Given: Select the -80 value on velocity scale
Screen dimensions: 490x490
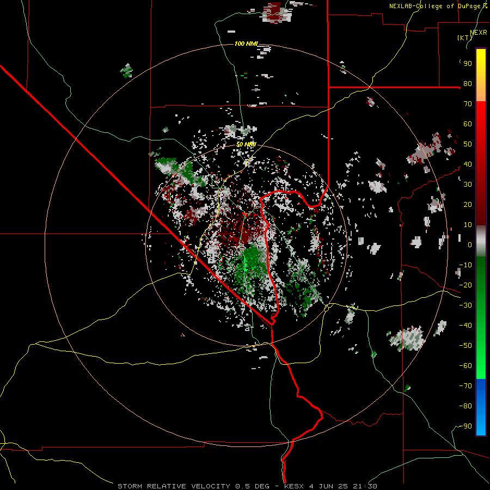Looking at the screenshot, I should pos(465,406).
